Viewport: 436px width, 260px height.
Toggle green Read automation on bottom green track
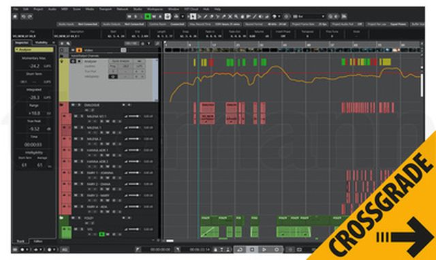pyautogui.click(x=102, y=234)
